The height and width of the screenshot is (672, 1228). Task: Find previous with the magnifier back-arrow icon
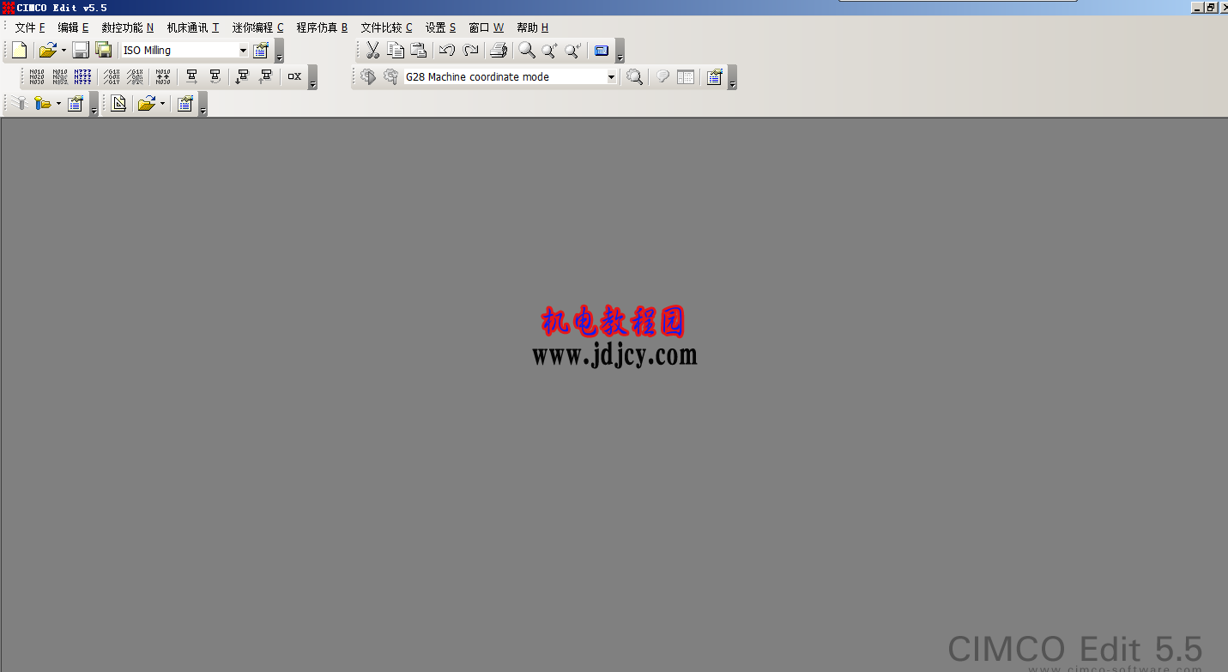coord(573,51)
